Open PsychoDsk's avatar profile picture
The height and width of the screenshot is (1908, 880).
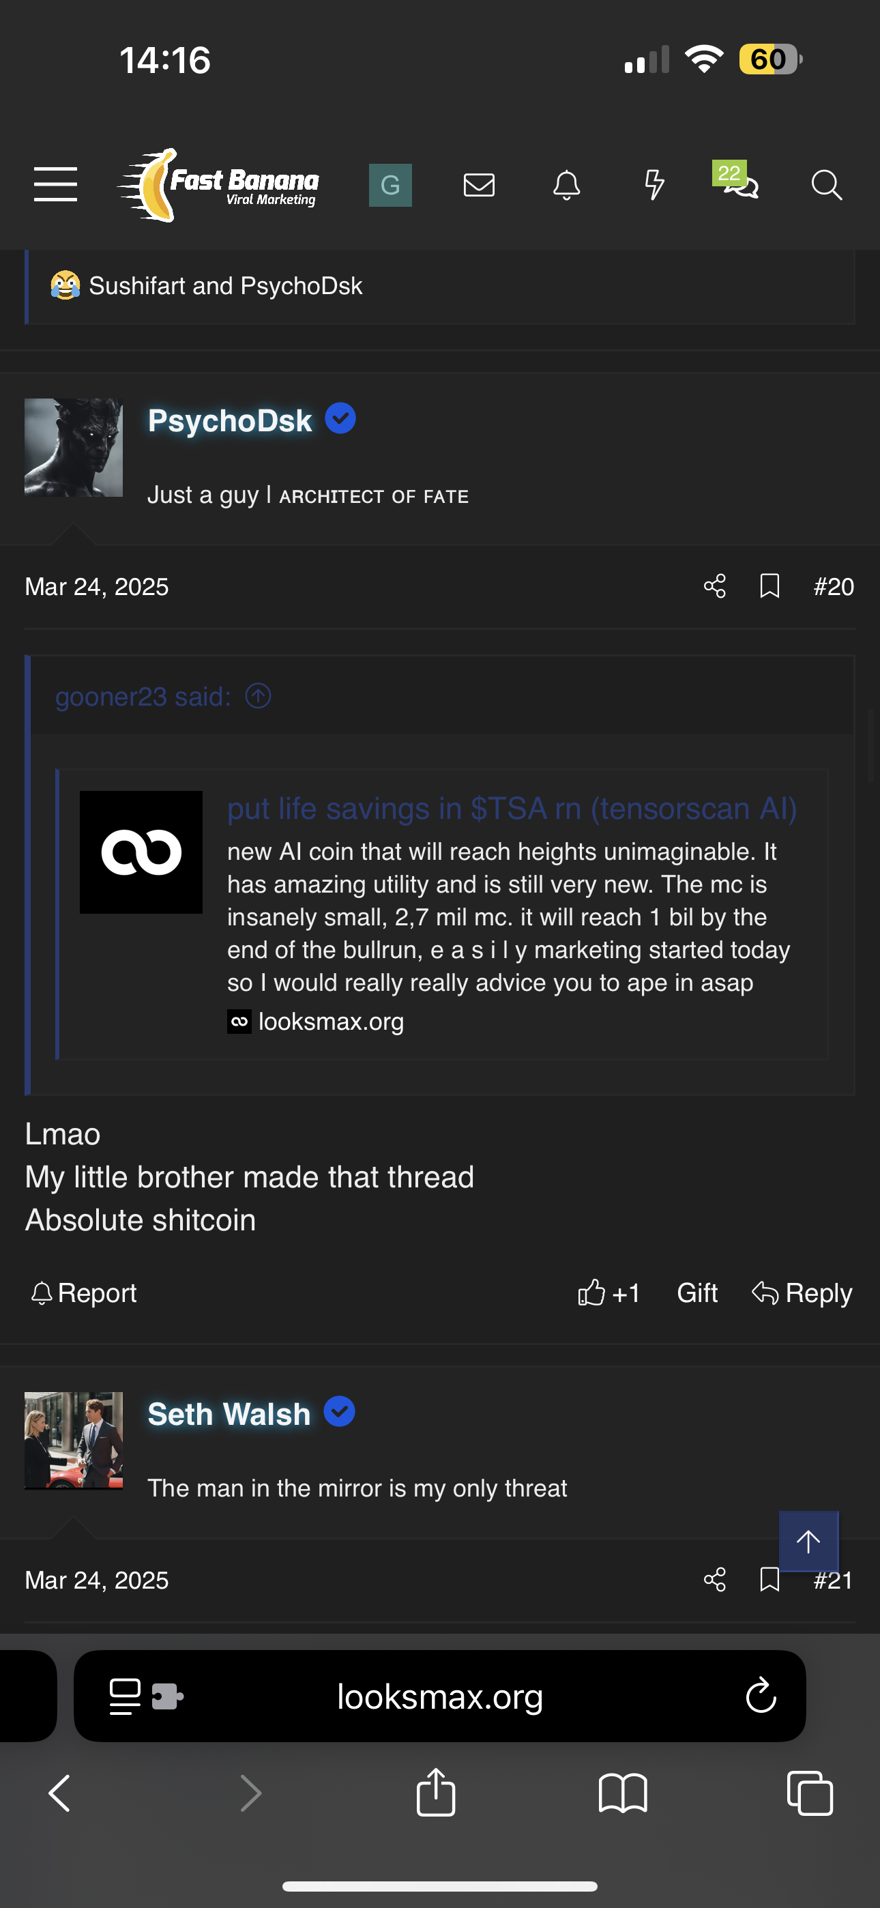point(74,448)
